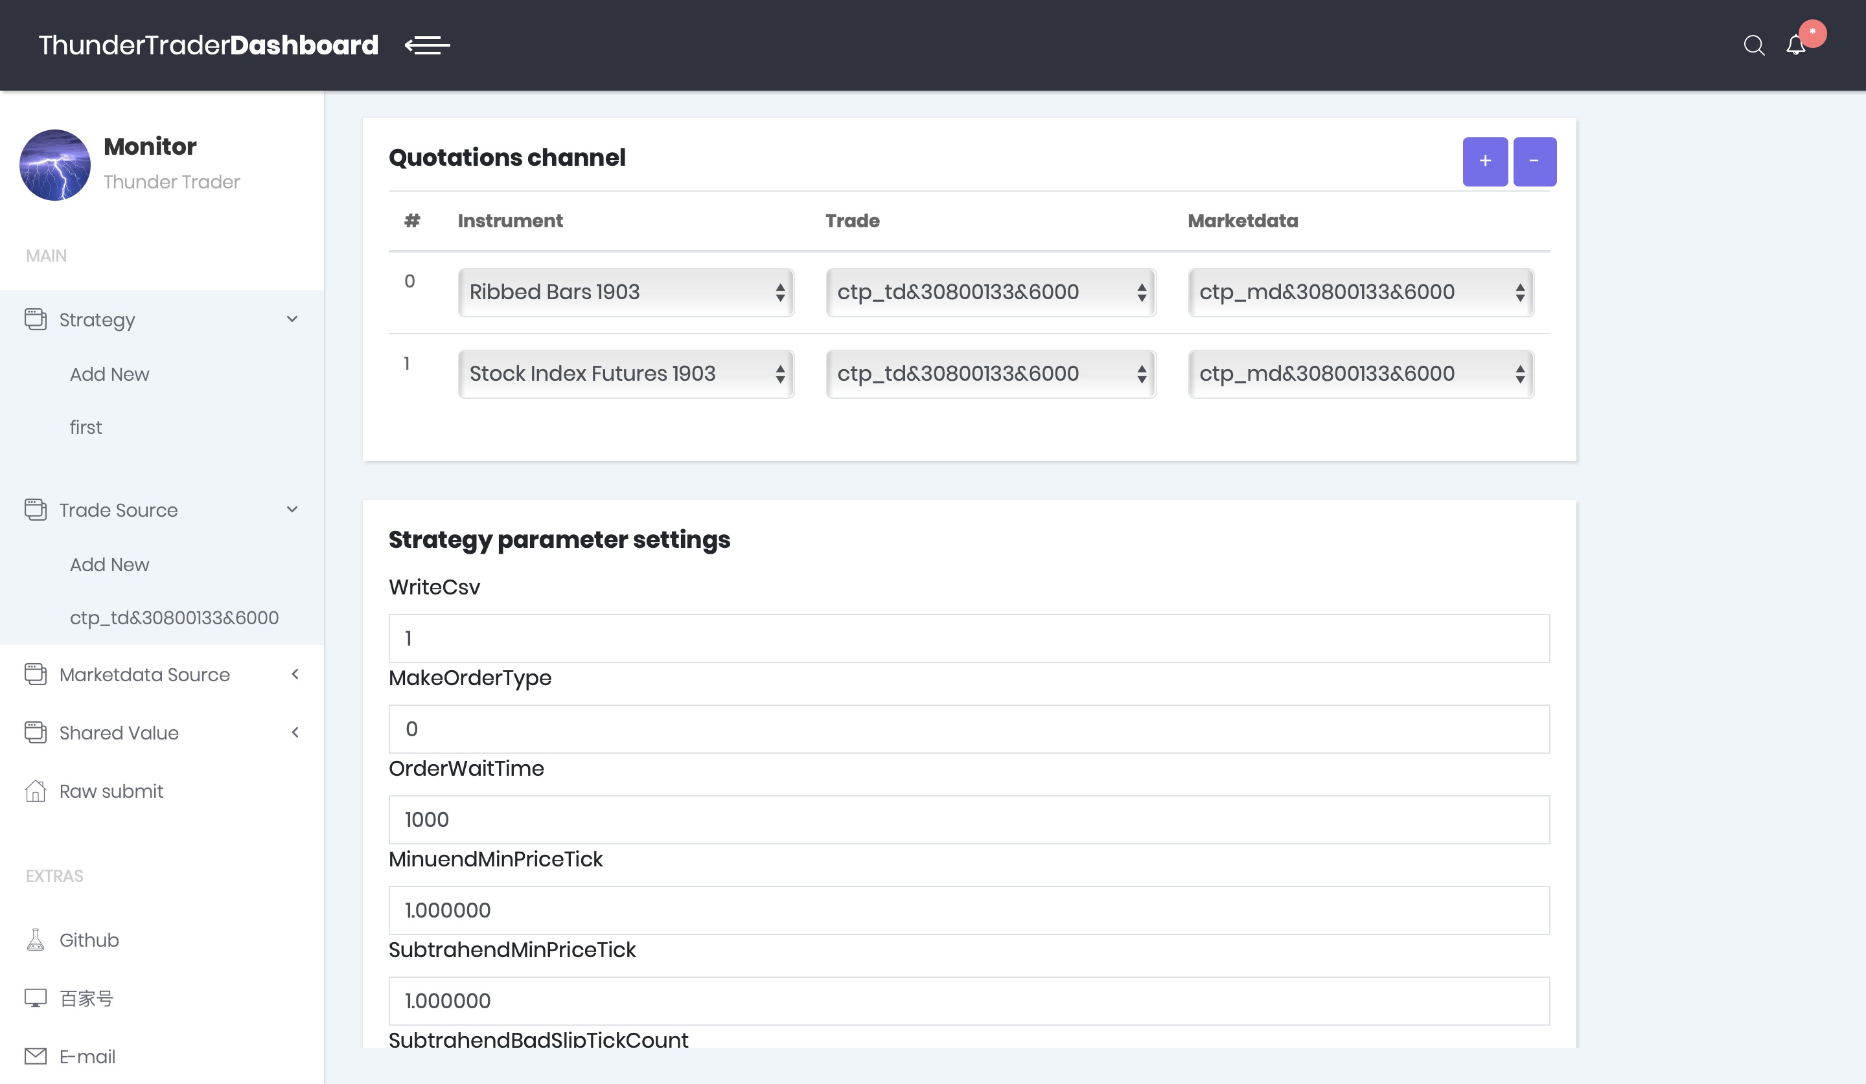Click the OrderWaitTime input field
The height and width of the screenshot is (1084, 1866).
969,819
